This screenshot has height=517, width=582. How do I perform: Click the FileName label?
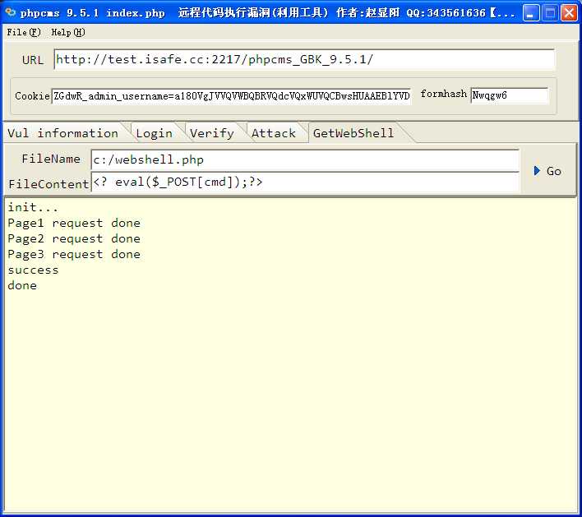point(51,159)
